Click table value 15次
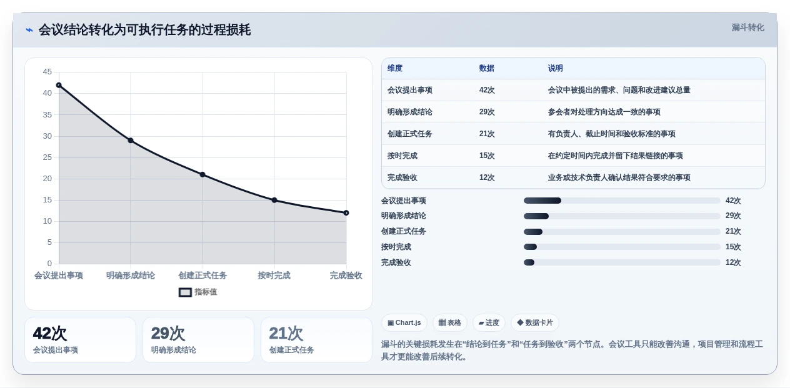 pos(487,156)
